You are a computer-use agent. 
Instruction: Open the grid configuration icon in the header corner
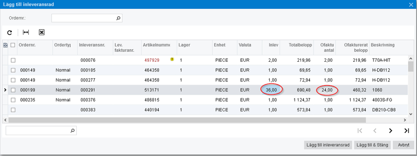[x=5, y=45]
